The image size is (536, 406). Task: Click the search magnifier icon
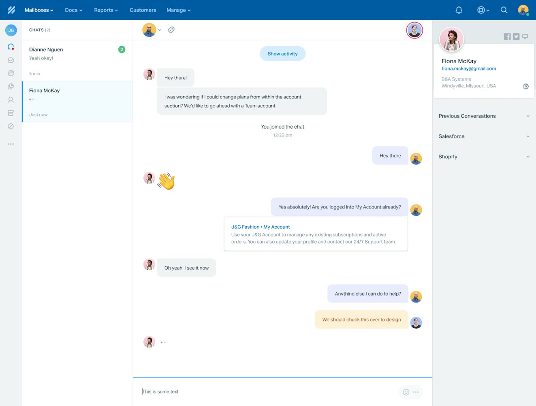504,10
